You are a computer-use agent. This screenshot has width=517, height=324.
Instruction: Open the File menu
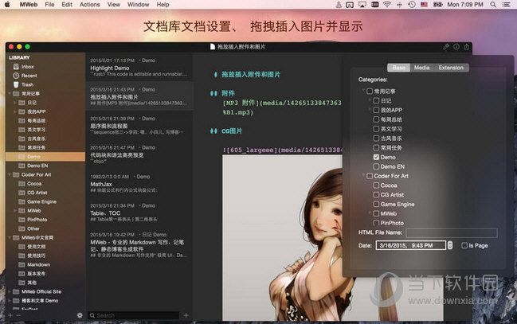(x=49, y=4)
